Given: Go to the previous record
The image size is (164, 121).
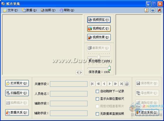Looking at the screenshot, I should tap(104, 84).
